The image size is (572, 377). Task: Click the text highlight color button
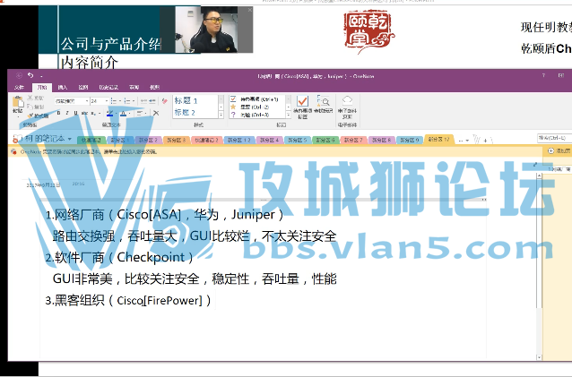click(109, 114)
